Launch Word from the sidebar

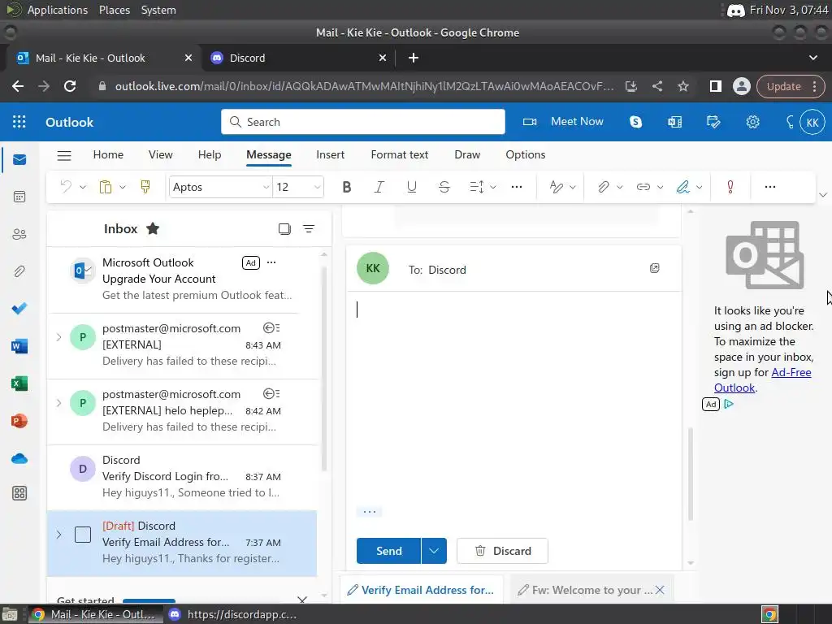(19, 346)
